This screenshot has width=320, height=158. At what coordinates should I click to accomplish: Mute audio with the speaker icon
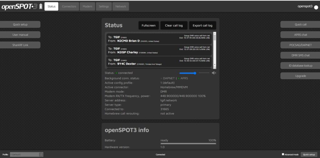tap(214, 73)
